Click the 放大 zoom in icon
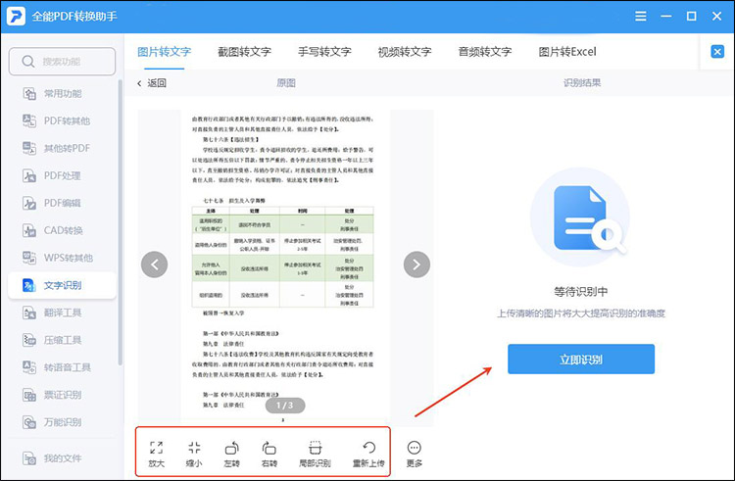 pos(157,447)
